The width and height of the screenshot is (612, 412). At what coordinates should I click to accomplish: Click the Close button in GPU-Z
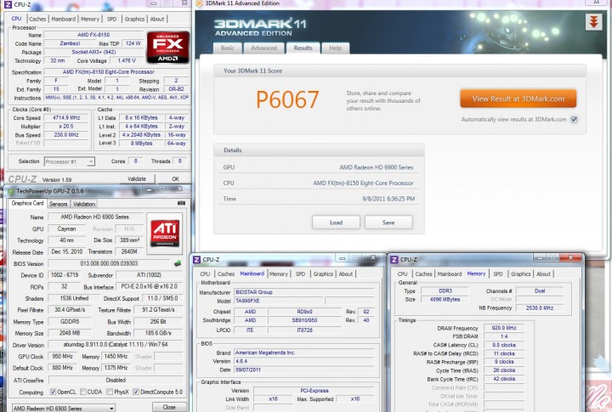(169, 407)
